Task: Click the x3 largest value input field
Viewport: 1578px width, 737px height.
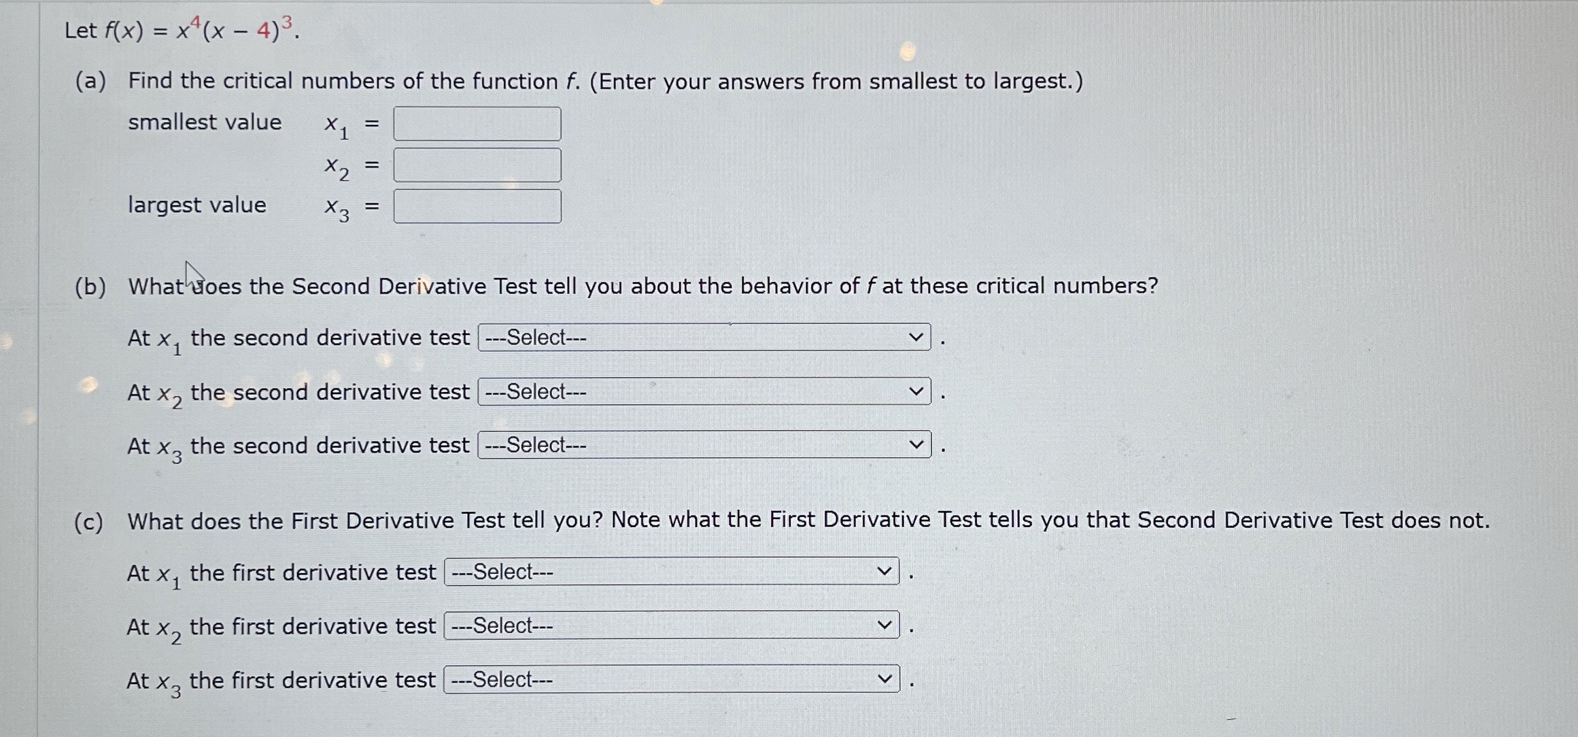Action: 476,206
